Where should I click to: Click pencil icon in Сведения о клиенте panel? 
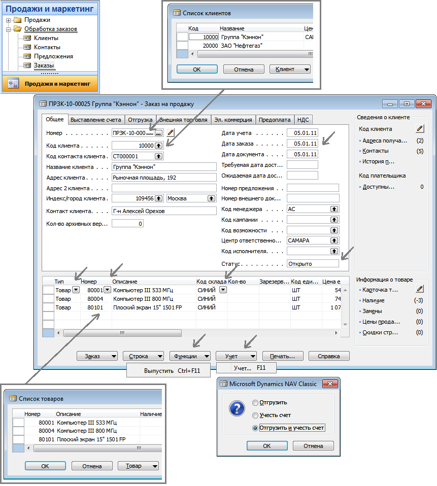[x=420, y=129]
